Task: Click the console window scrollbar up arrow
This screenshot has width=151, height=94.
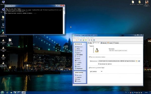Action: [64, 8]
